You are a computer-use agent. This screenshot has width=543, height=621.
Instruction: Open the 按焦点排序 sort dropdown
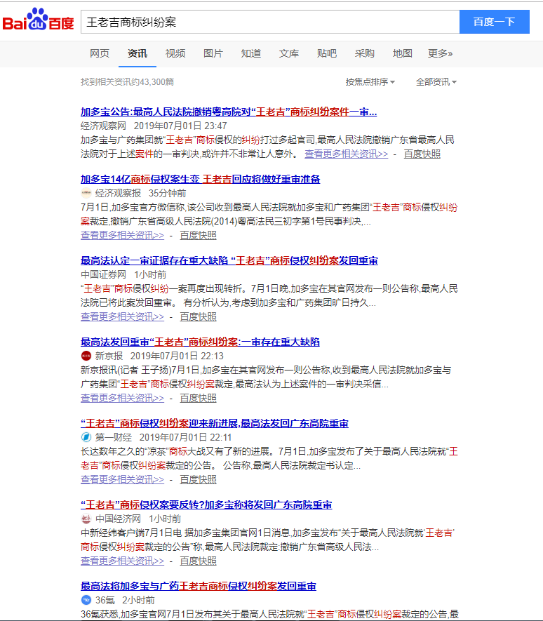370,82
